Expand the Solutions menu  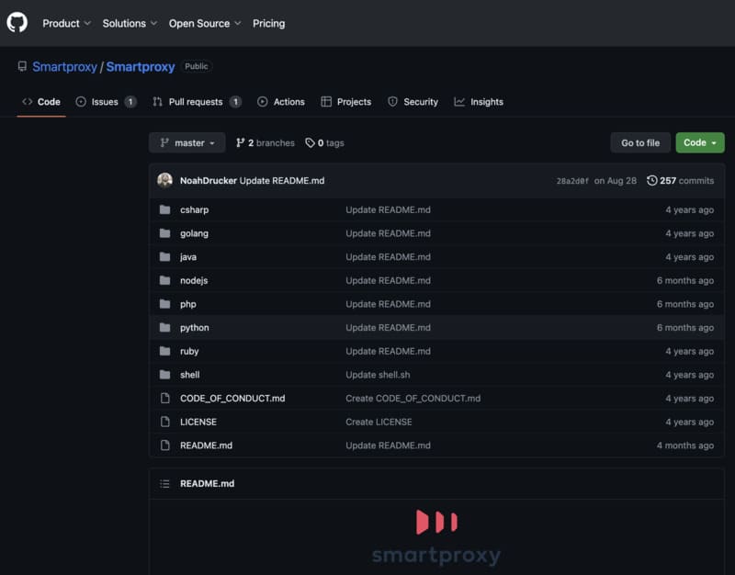(x=130, y=24)
